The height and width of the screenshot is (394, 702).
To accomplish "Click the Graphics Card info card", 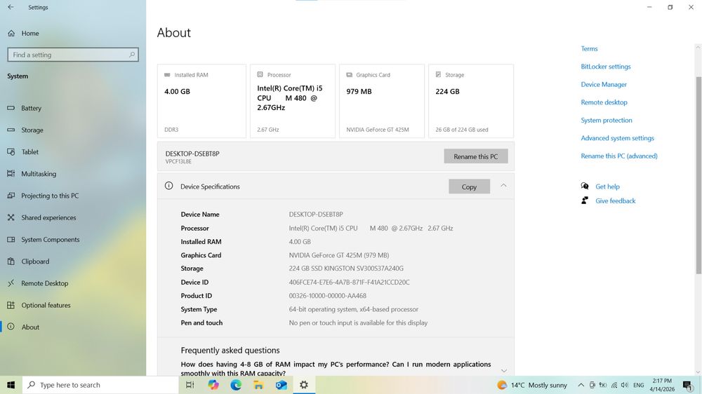I will (381, 101).
